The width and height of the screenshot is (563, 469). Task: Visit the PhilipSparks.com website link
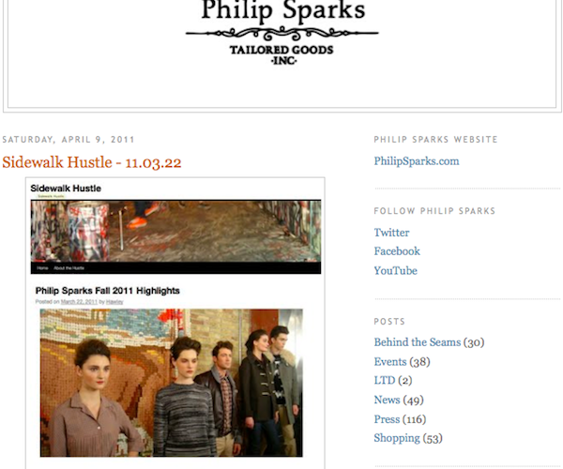[x=417, y=161]
